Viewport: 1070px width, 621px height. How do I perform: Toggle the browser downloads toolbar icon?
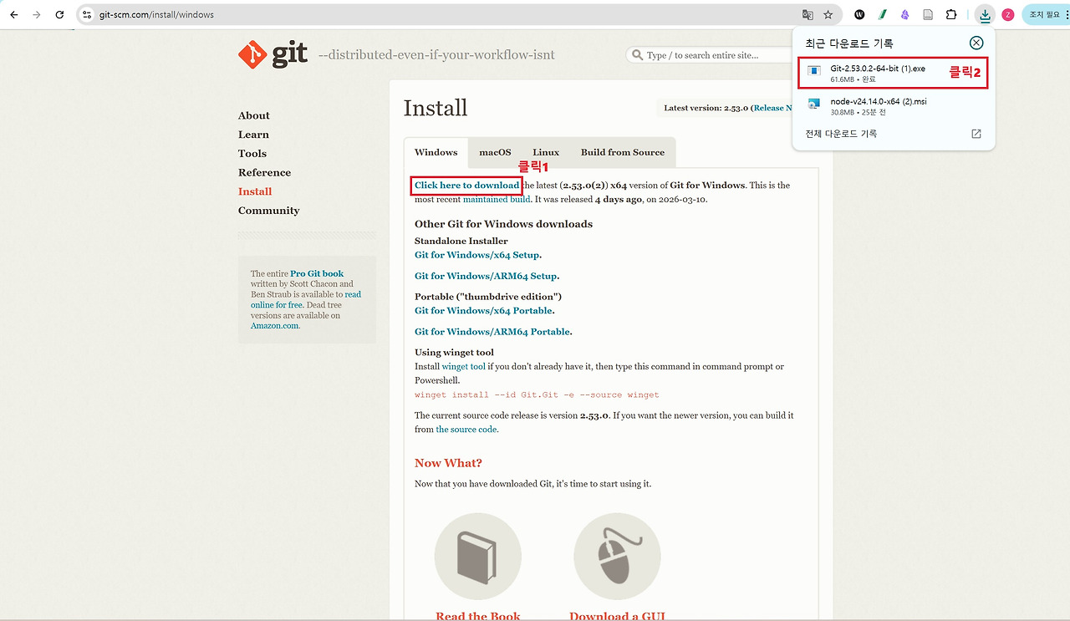(x=986, y=15)
